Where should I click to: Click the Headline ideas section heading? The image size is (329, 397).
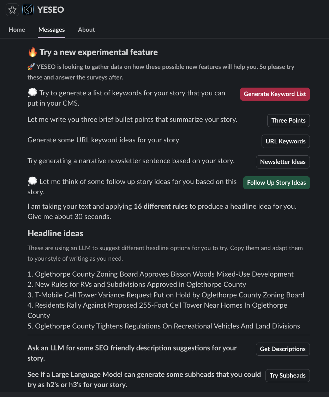pyautogui.click(x=55, y=233)
